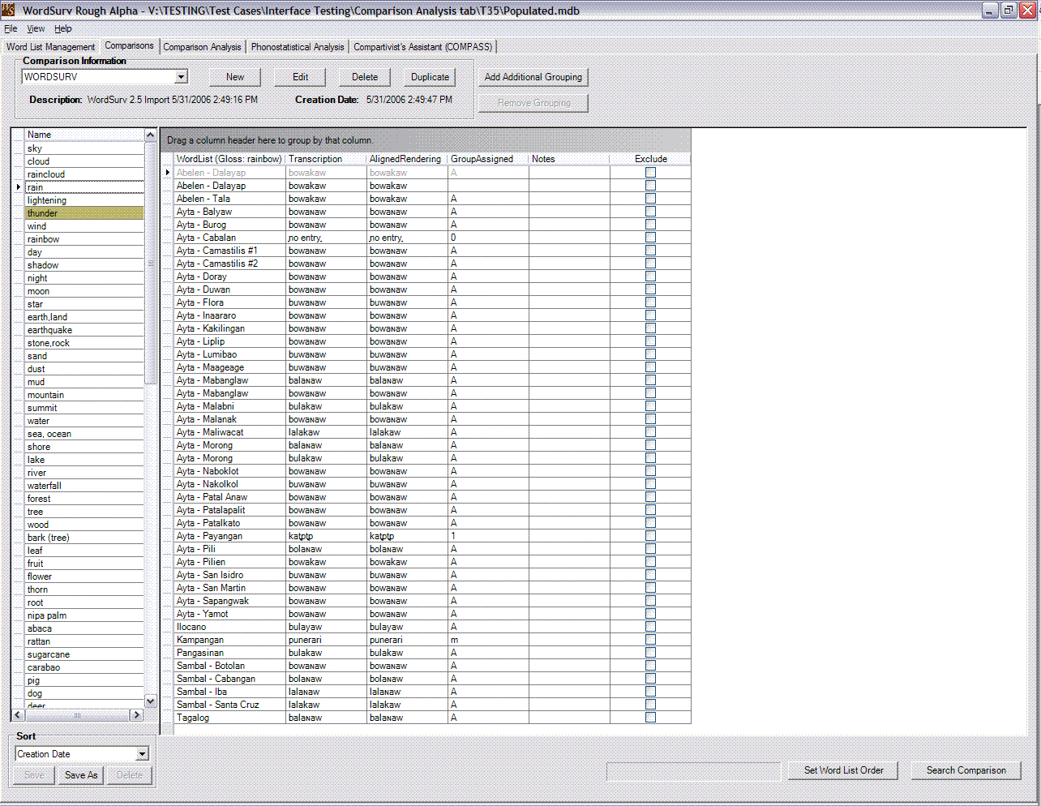The image size is (1041, 806).
Task: Click the 'punerari' transcription cell
Action: tap(326, 640)
